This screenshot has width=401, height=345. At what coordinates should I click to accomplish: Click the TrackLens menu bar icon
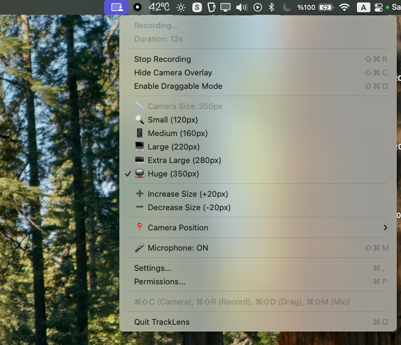pos(117,7)
